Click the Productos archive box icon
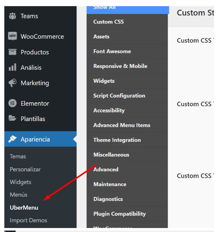Viewport: 219px width, 232px height. click(12, 52)
